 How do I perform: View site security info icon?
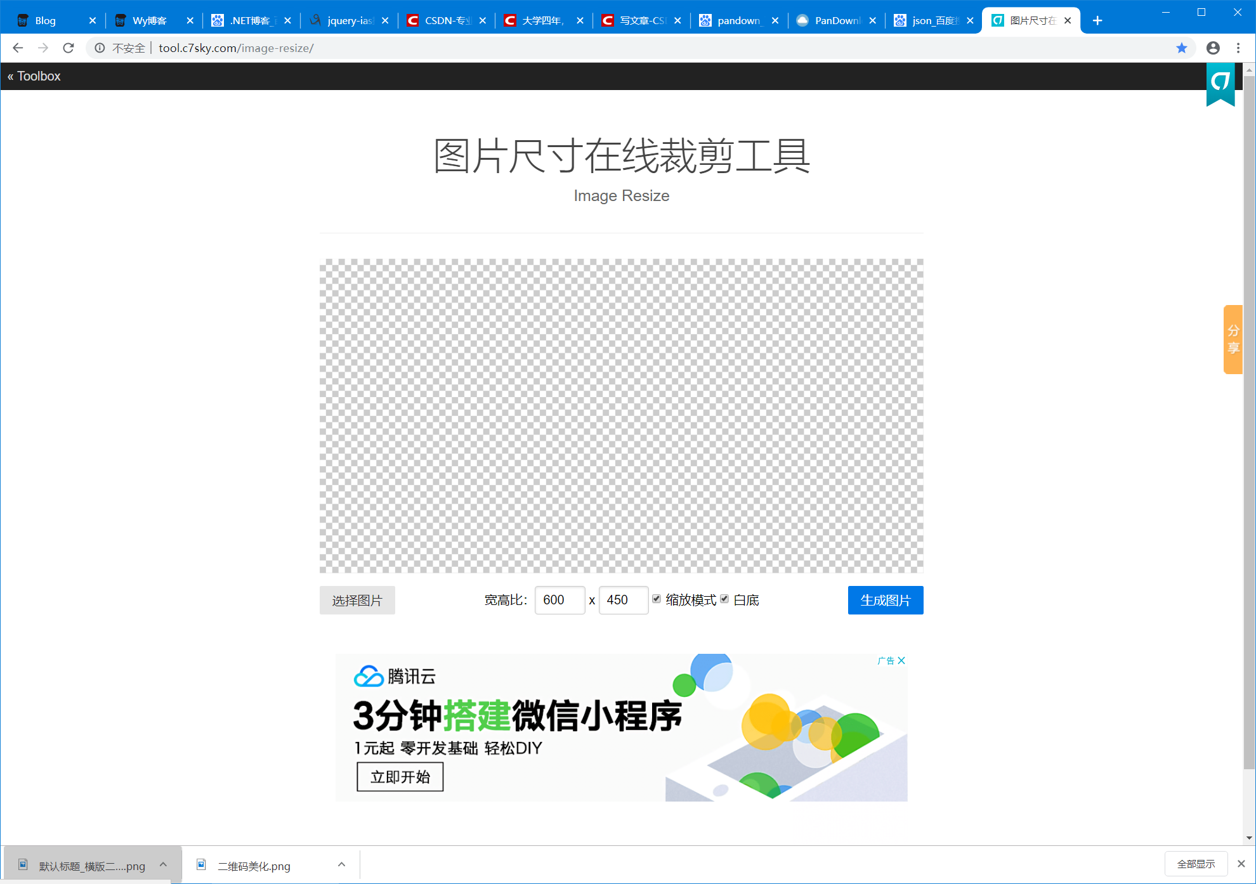[x=100, y=48]
